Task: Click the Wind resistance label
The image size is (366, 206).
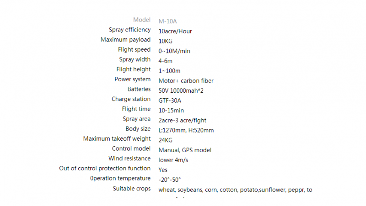Action: point(129,158)
